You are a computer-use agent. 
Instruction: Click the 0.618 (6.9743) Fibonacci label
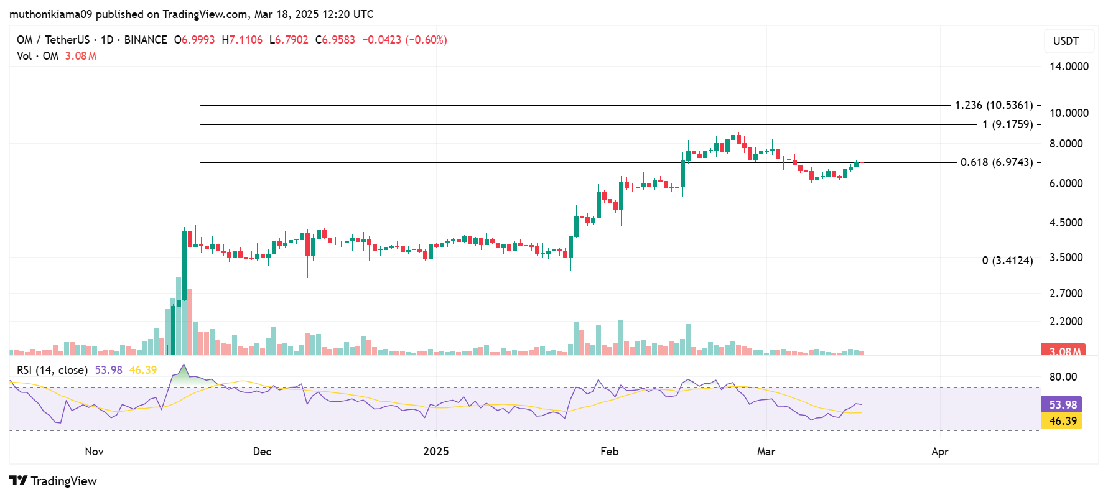click(x=997, y=162)
